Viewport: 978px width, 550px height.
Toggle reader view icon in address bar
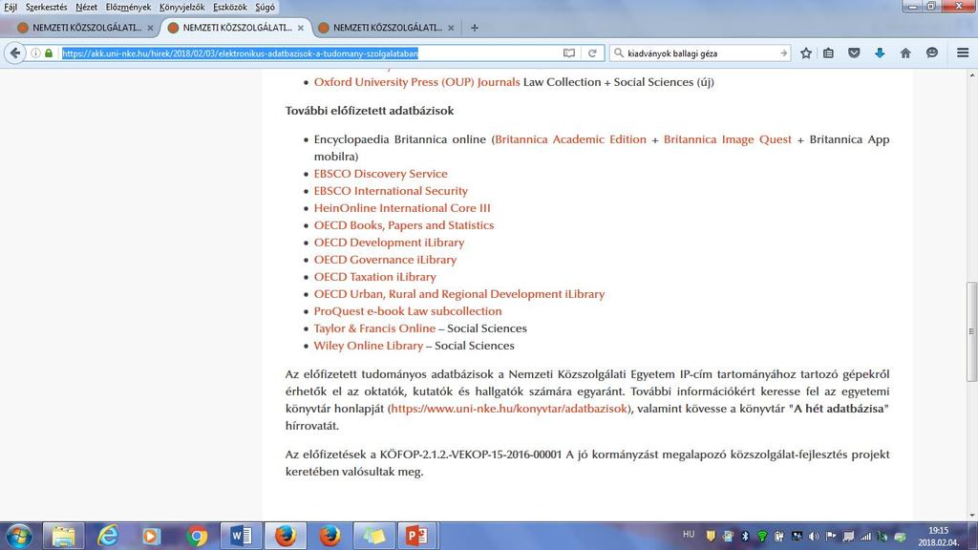click(569, 53)
